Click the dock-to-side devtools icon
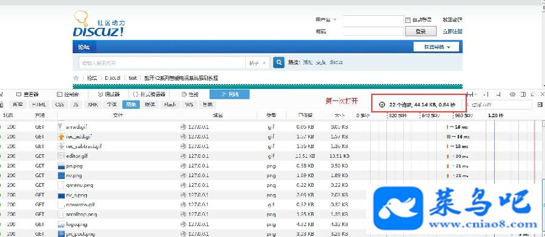The image size is (545, 237). [x=523, y=94]
